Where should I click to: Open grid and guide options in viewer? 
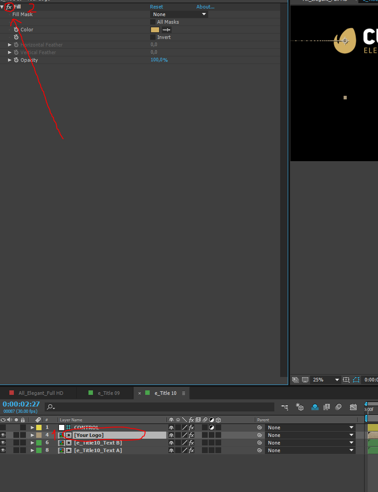346,380
